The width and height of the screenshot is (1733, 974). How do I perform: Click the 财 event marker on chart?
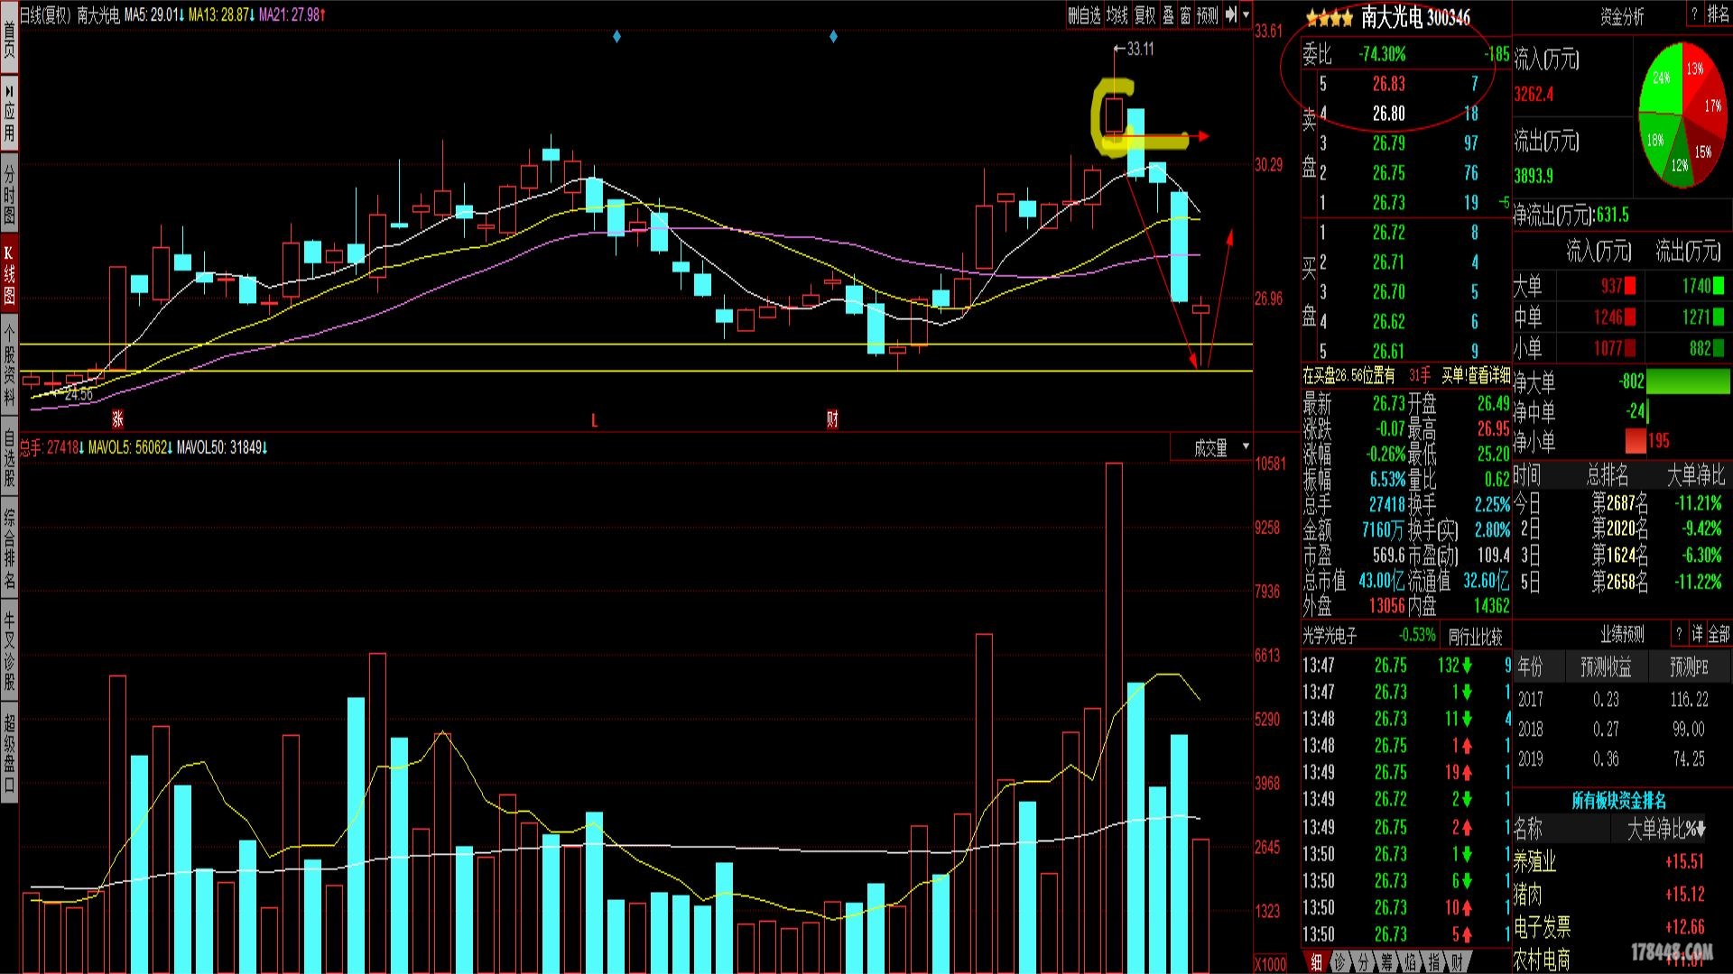point(832,418)
